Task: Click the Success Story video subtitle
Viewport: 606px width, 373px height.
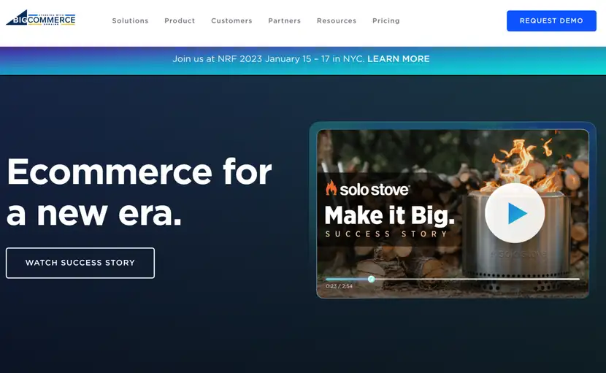Action: [x=386, y=234]
